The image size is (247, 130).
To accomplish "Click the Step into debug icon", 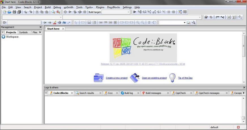I will coord(149,12).
